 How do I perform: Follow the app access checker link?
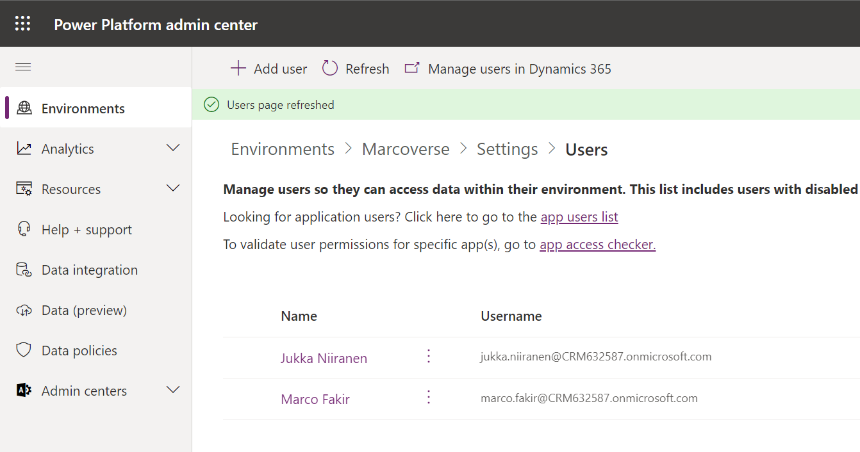[x=598, y=245]
